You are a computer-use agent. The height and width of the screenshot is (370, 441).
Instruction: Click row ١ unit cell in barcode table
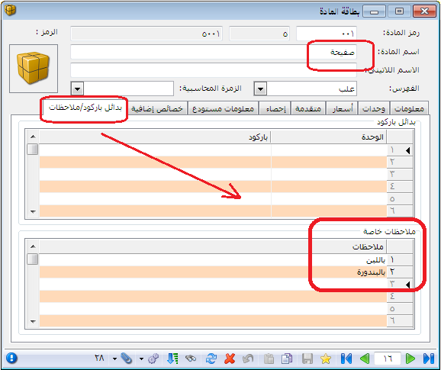click(329, 150)
